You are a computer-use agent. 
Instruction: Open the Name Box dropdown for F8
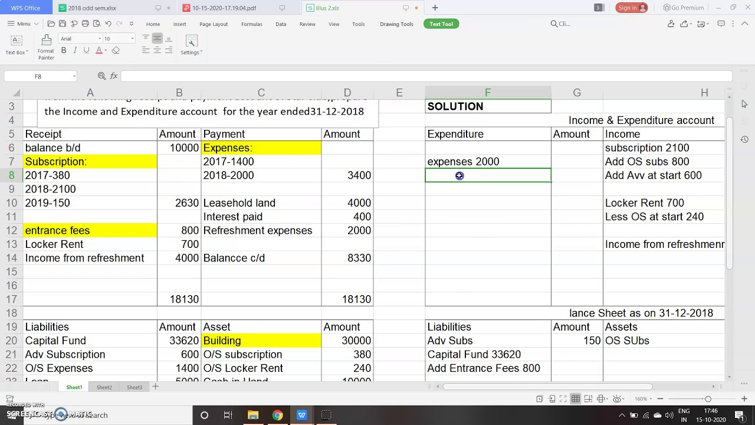74,76
